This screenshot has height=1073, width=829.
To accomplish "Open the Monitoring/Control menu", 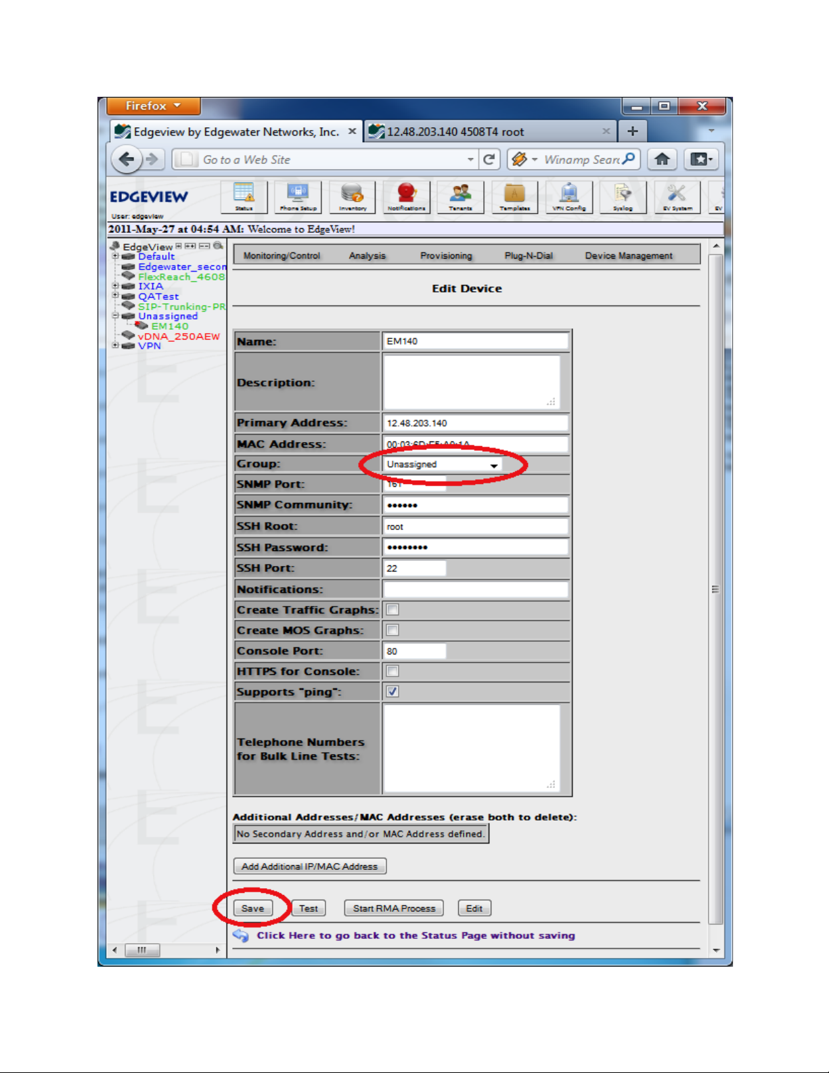I will click(x=282, y=256).
